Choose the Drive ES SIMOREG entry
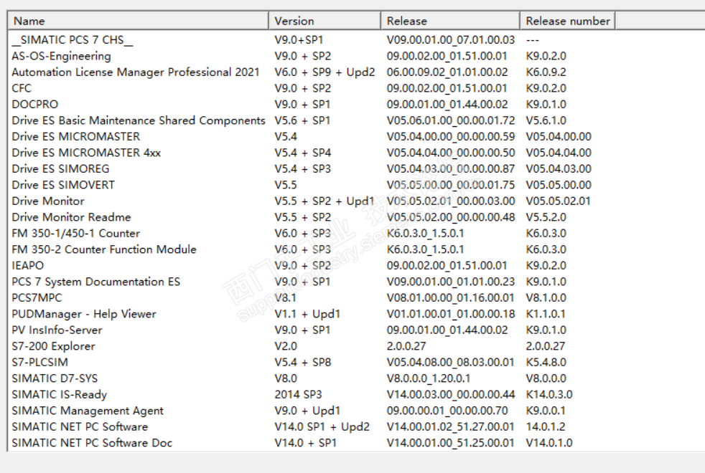 [x=61, y=169]
